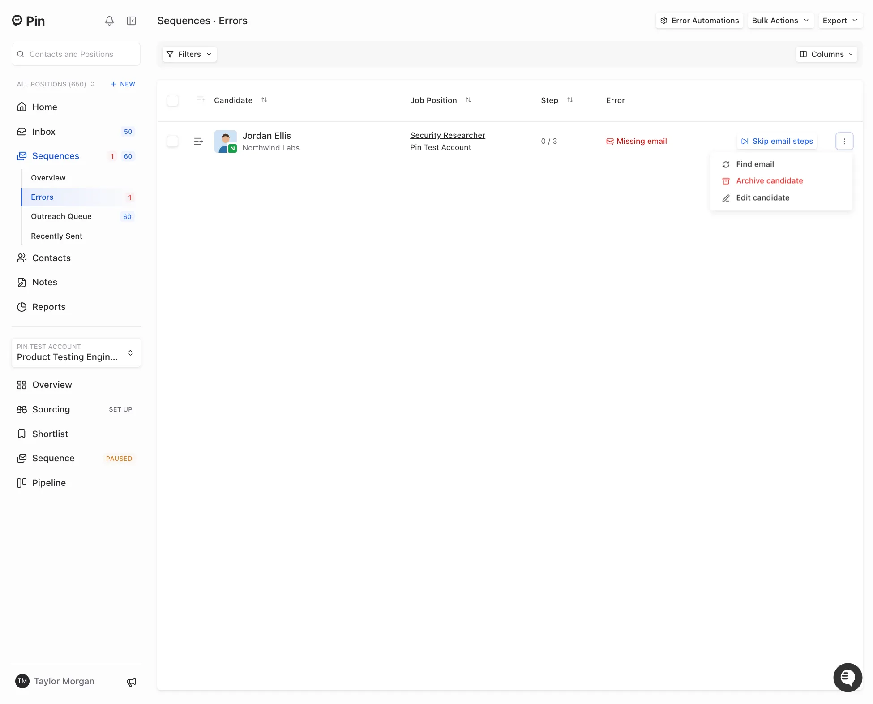Click the + NEW position button
The image size is (873, 704).
click(123, 84)
